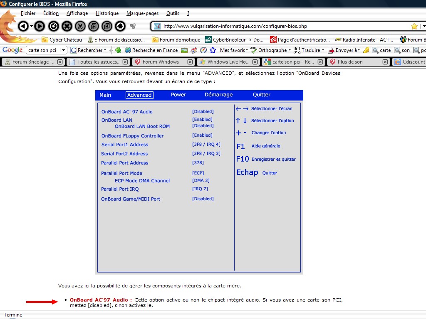
Task: Go to the Home page icon
Action: pos(120,26)
